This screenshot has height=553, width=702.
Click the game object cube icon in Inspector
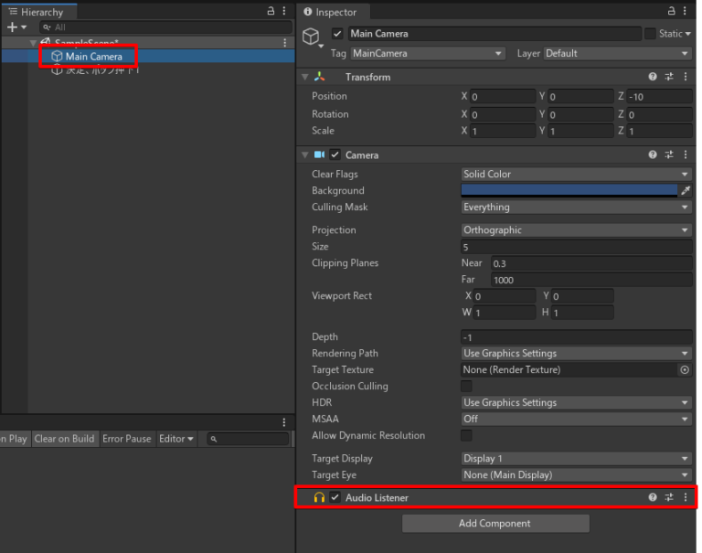(x=311, y=37)
